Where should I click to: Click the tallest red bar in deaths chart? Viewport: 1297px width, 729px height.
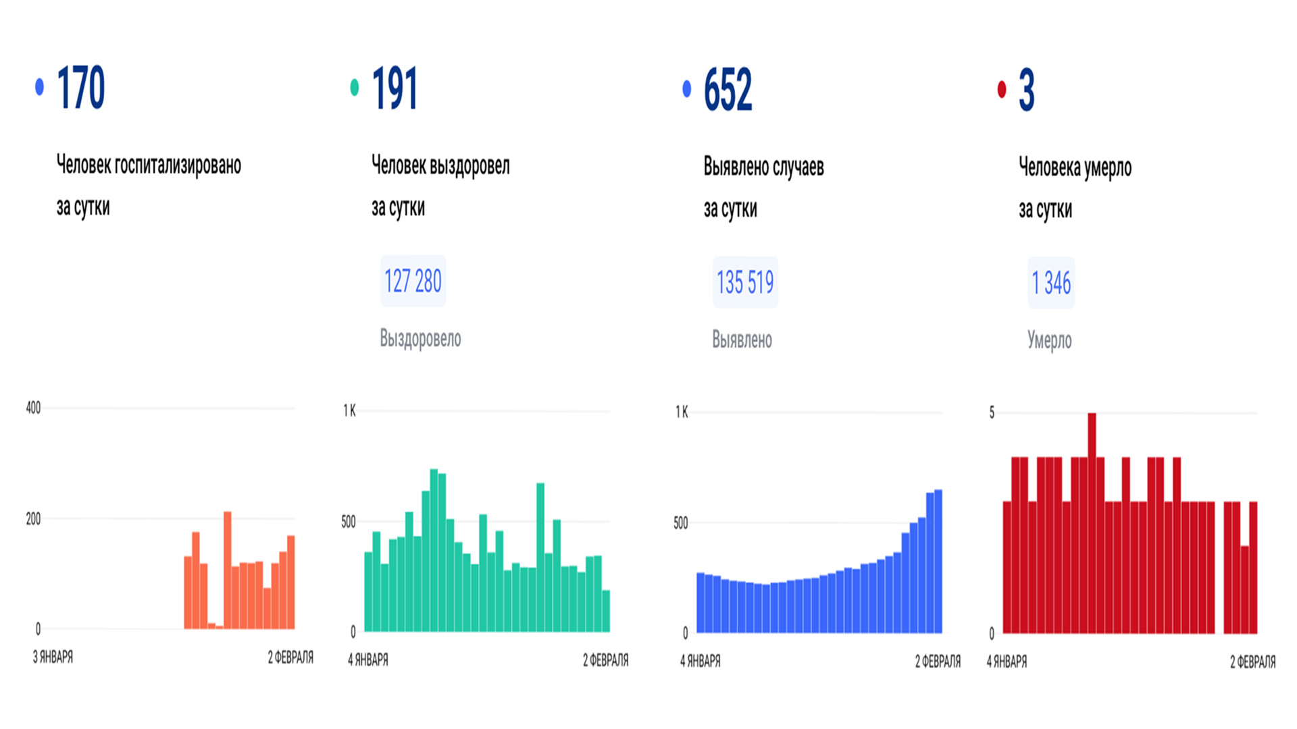1092,523
